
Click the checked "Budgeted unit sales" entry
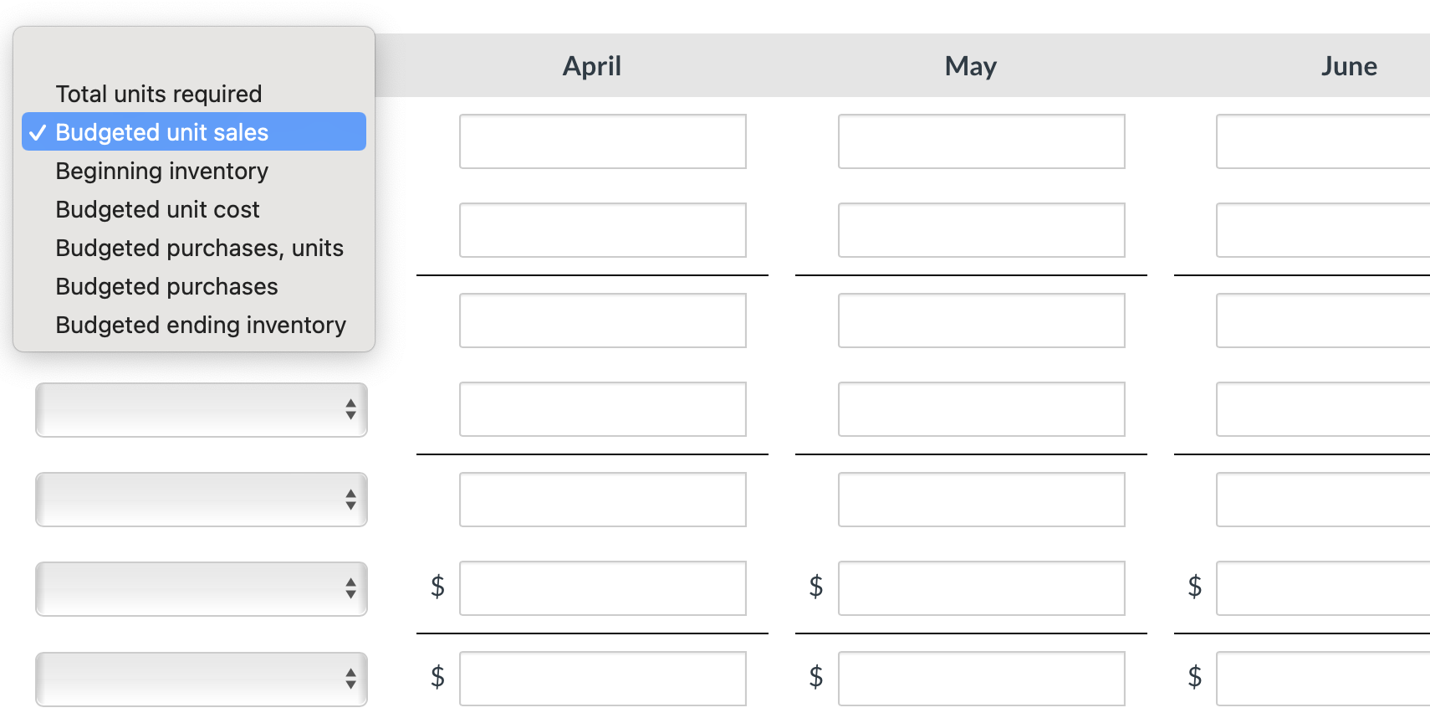coord(161,131)
